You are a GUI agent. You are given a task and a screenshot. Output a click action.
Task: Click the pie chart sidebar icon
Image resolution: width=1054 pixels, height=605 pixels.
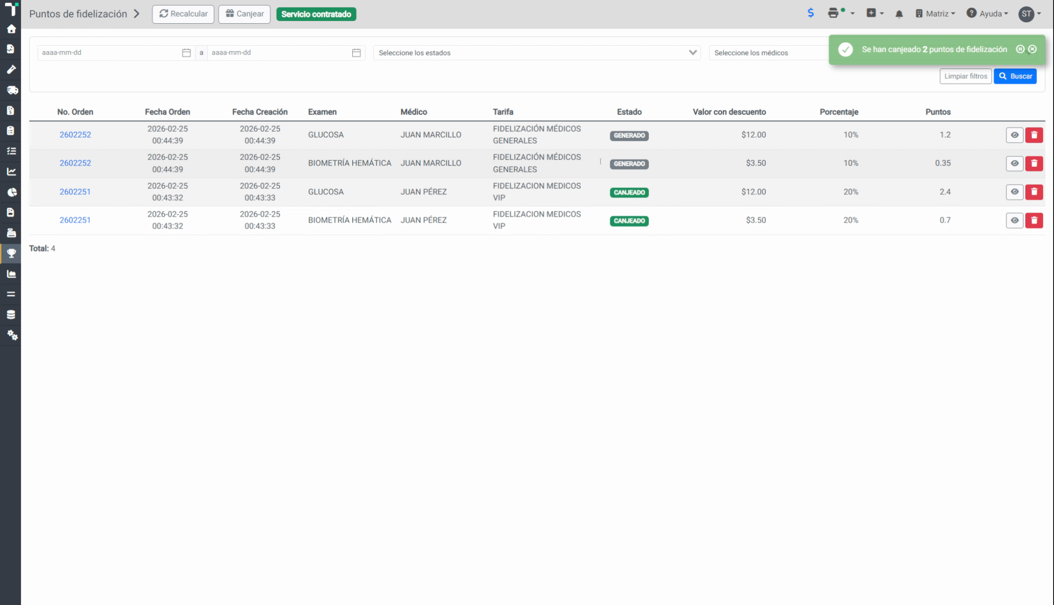12,192
